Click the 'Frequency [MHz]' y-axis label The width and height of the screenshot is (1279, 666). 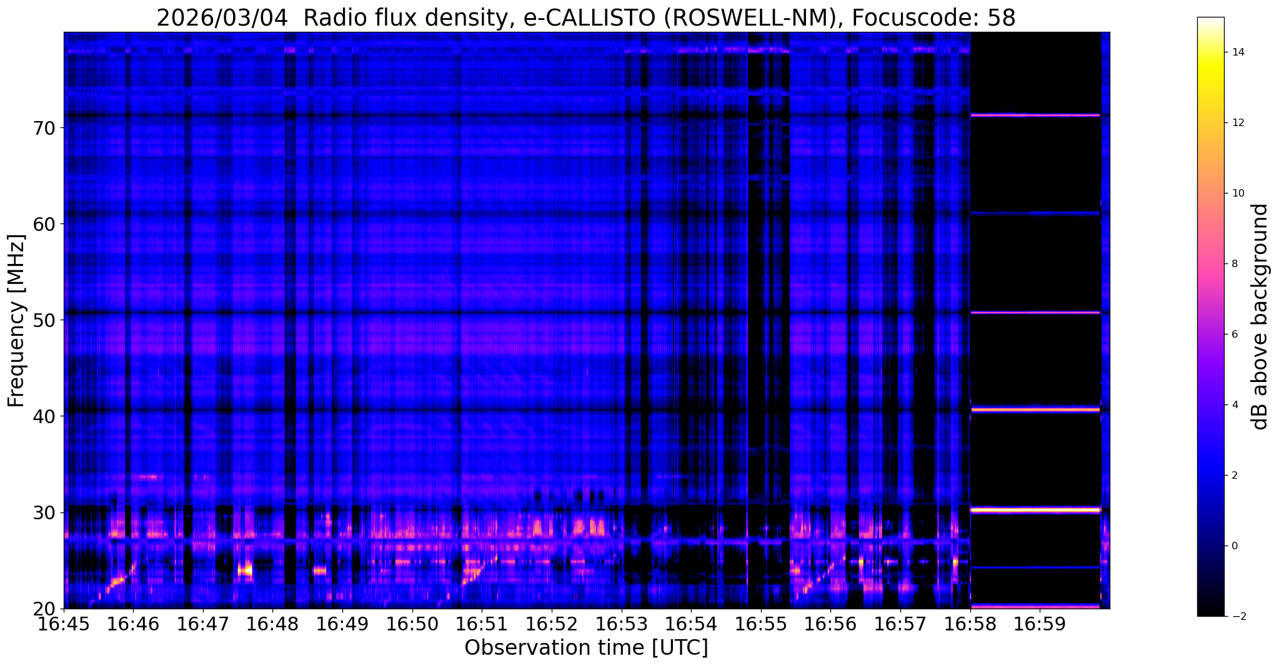pos(16,320)
